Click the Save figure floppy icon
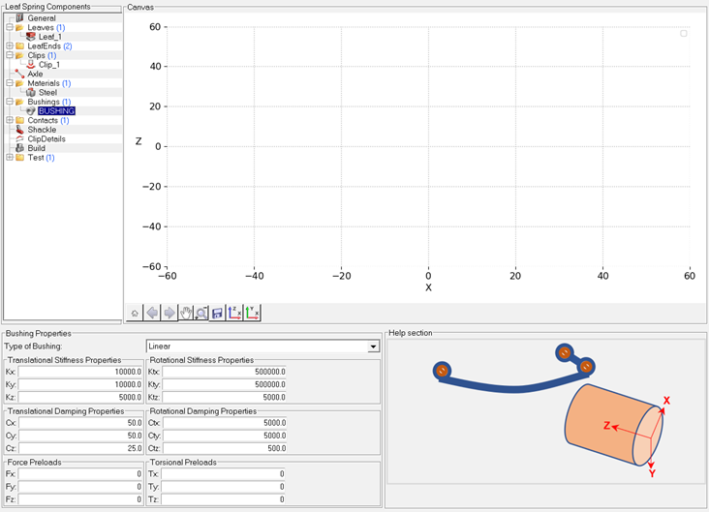Screen dimensions: 709x512 pyautogui.click(x=218, y=314)
